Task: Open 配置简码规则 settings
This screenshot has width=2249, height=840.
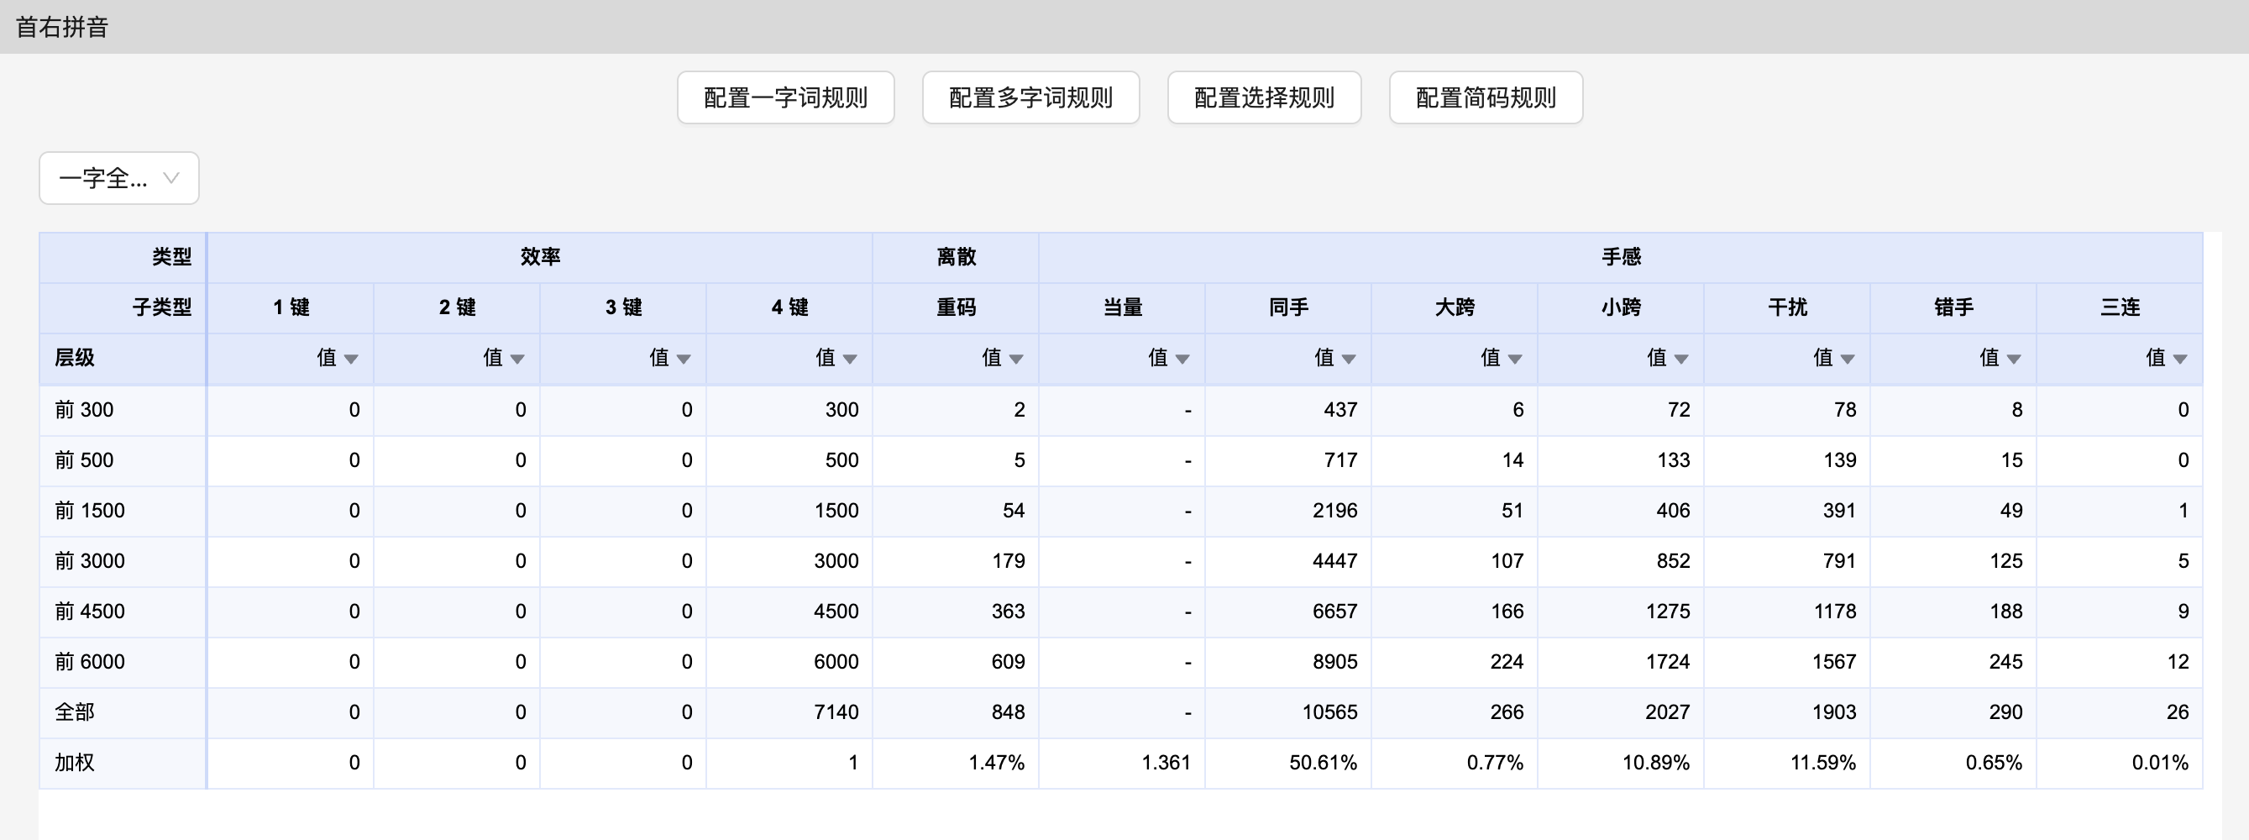Action: 1485,97
